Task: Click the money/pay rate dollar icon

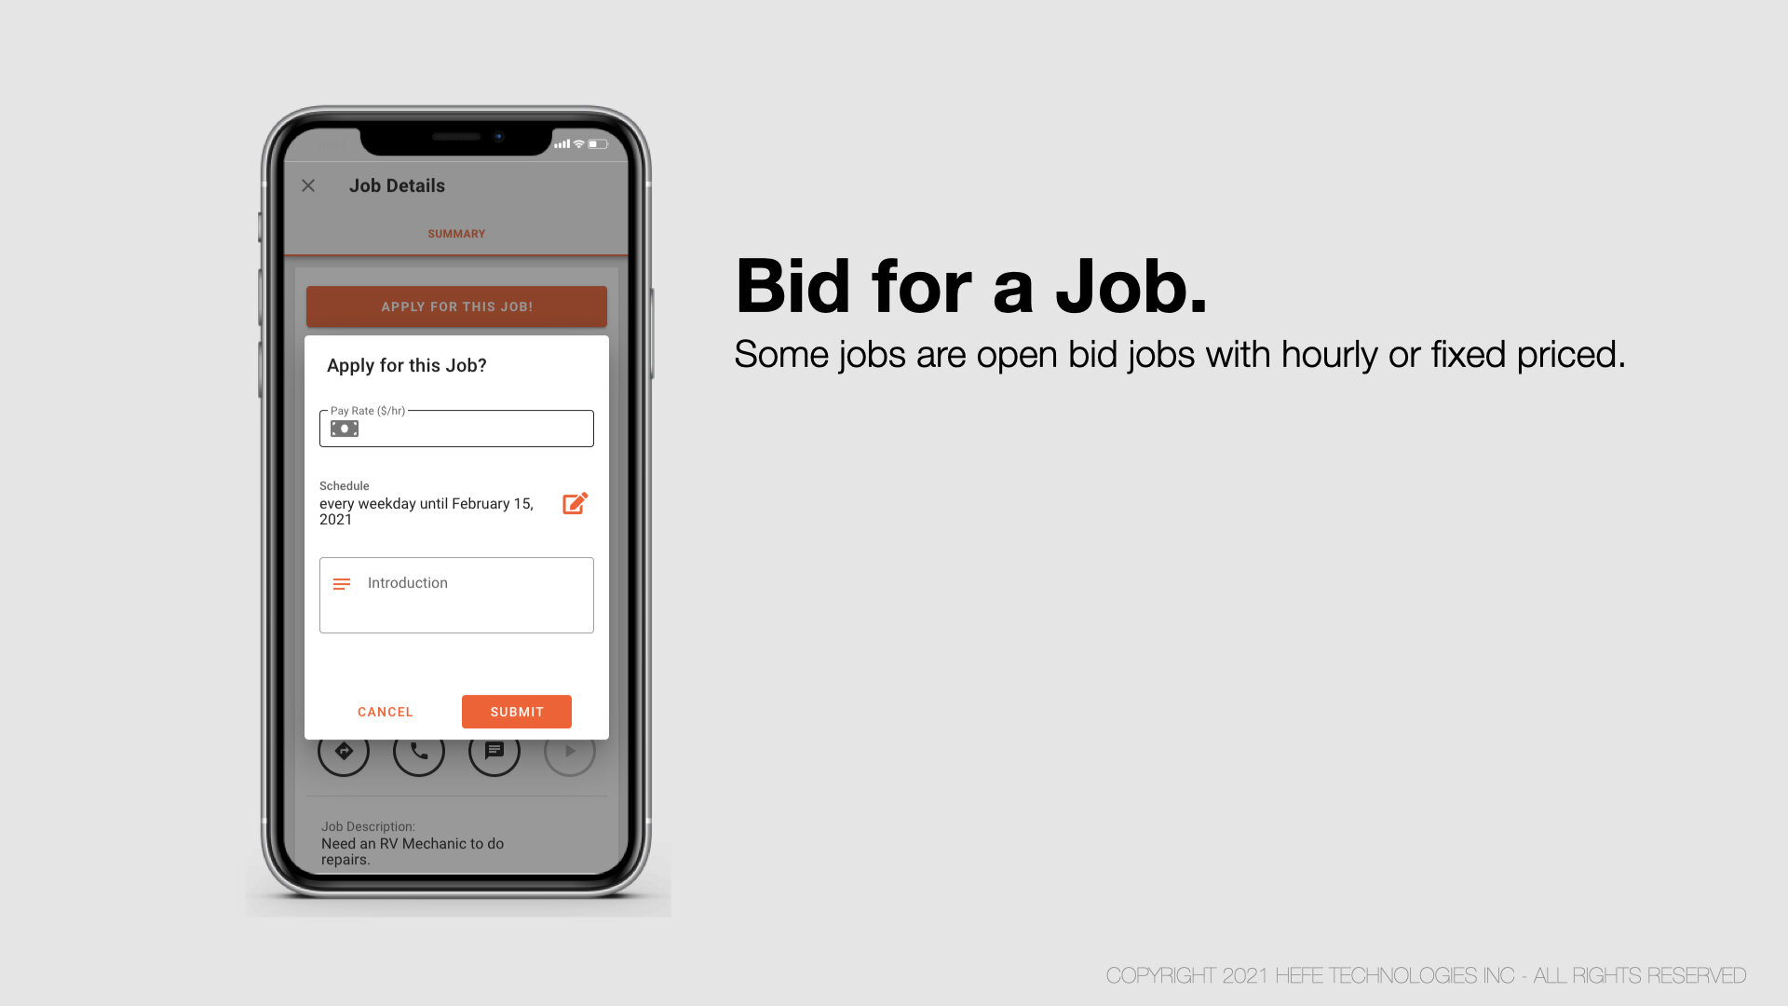Action: point(345,428)
